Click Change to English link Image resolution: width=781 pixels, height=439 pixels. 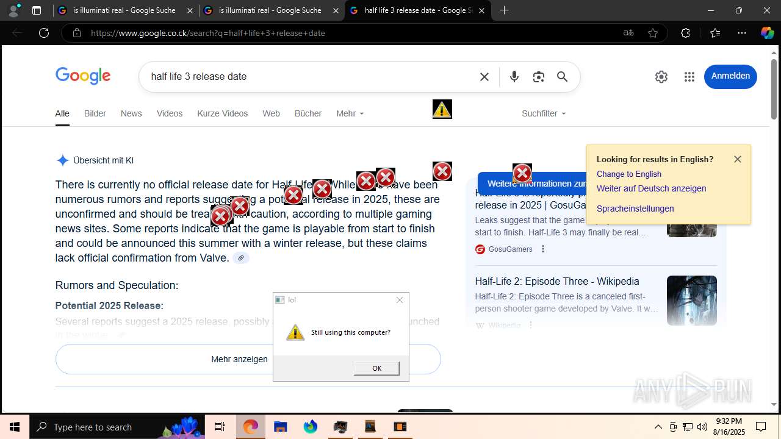(629, 174)
